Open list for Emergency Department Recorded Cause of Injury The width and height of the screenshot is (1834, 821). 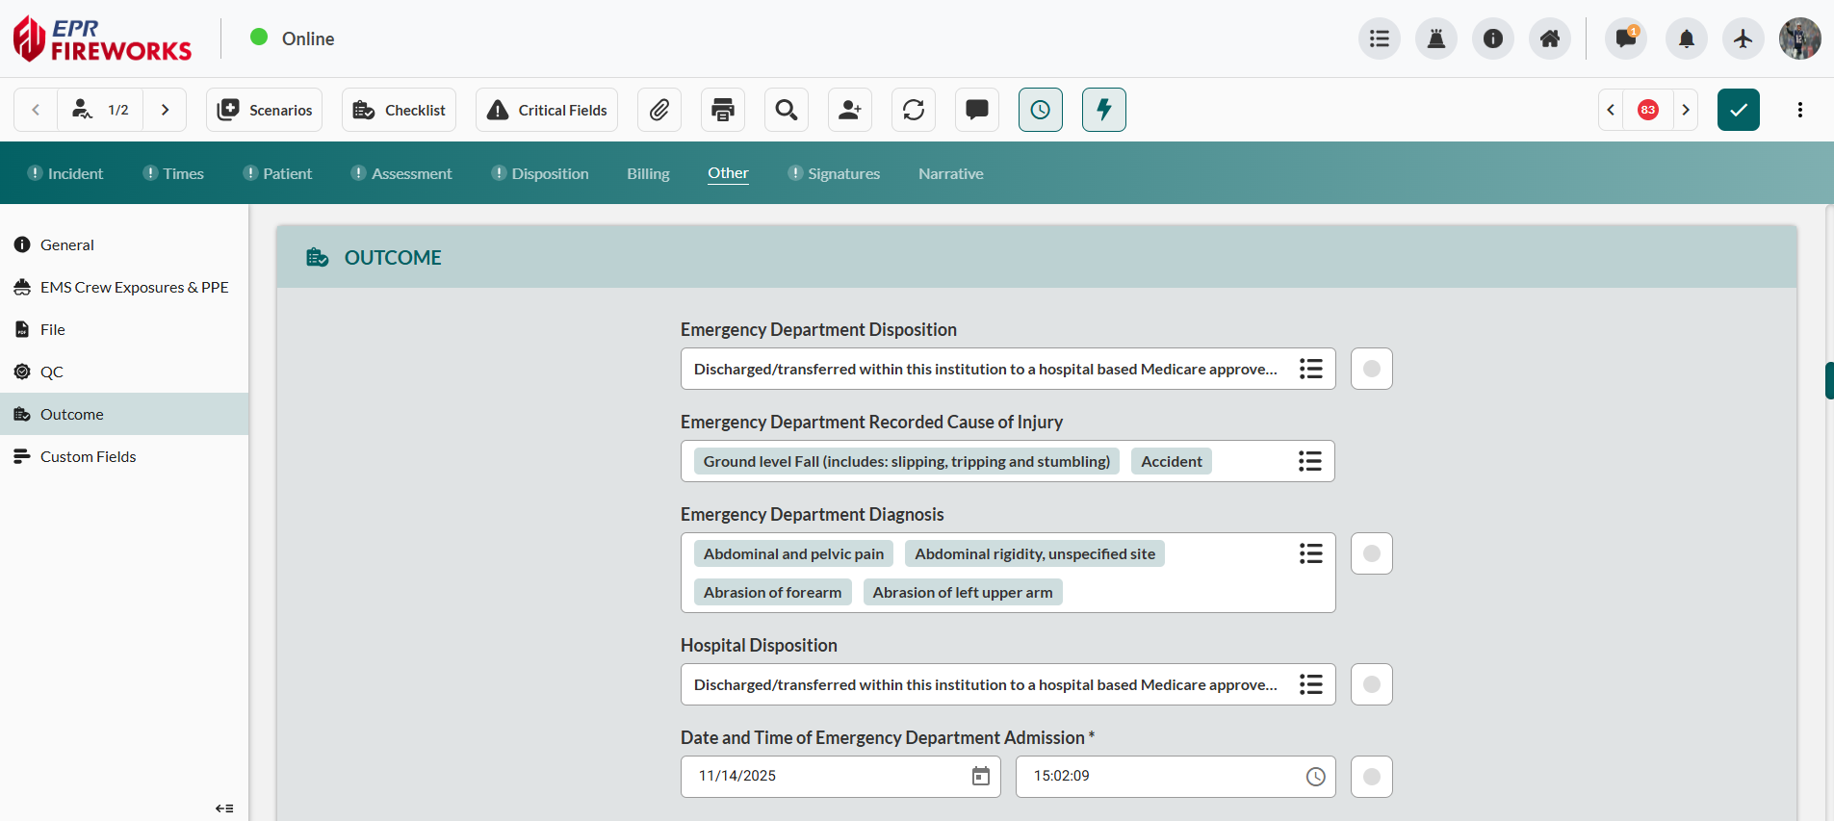click(1310, 461)
